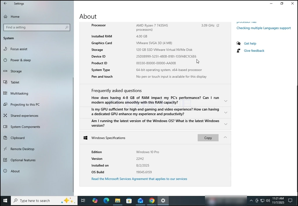This screenshot has height=206, width=298.
Task: Click the Device ID value
Action: (x=166, y=56)
